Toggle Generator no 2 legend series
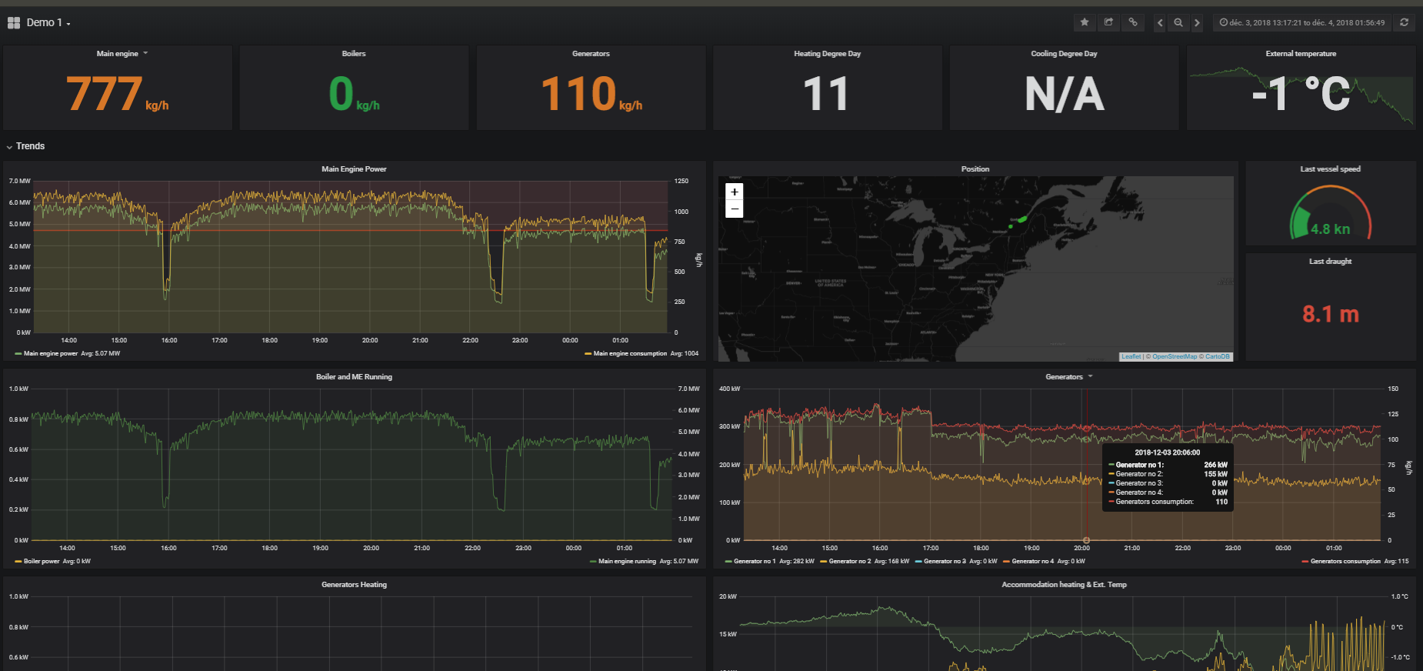 coord(845,562)
